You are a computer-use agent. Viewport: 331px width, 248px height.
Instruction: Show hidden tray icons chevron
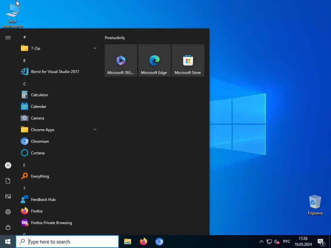click(261, 242)
